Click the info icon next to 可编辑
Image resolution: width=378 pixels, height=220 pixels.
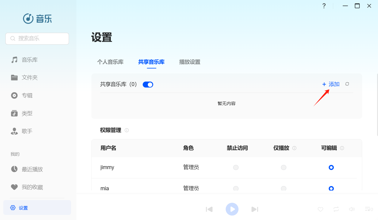tap(342, 148)
